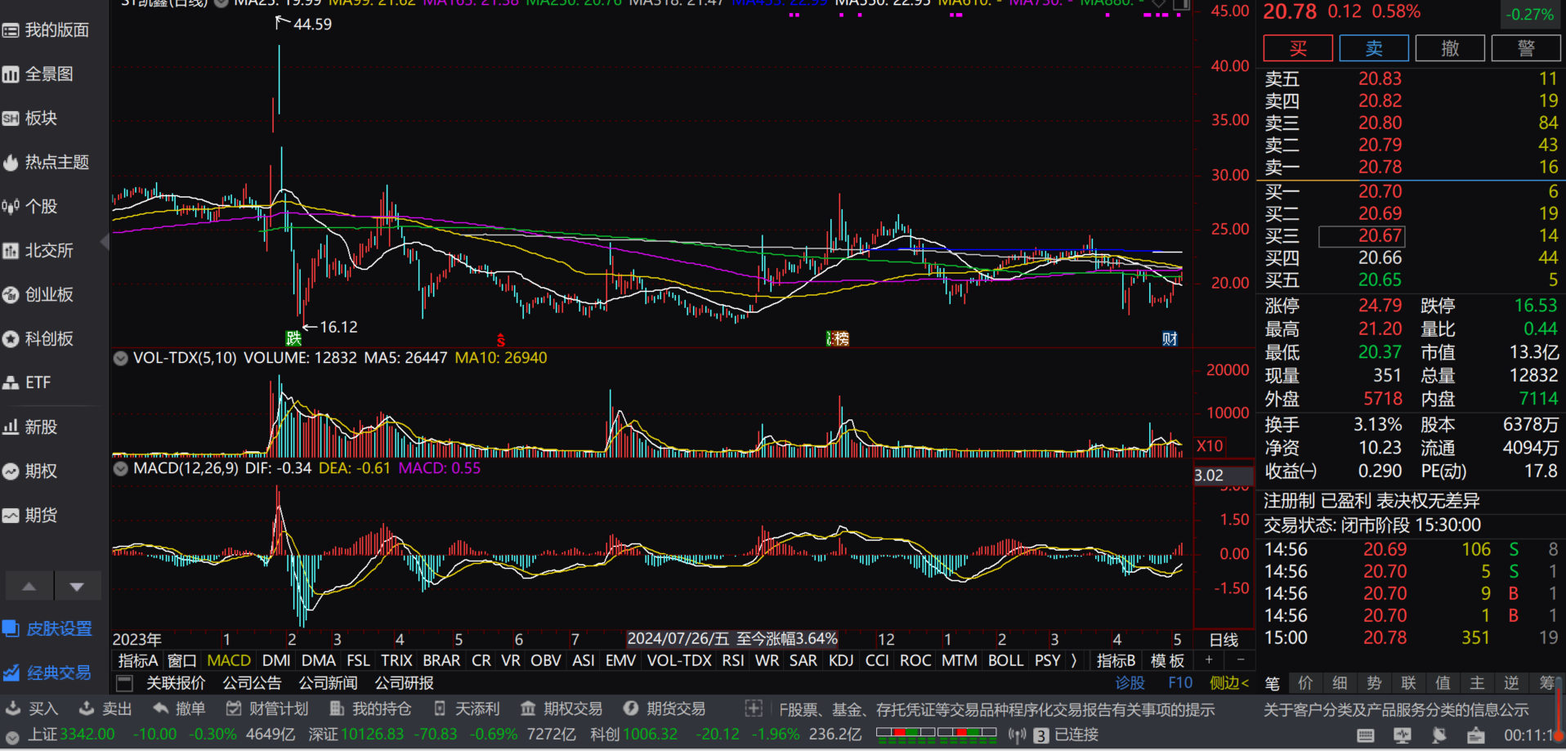Expand the index status bar round arrow
The width and height of the screenshot is (1566, 751).
pos(12,735)
